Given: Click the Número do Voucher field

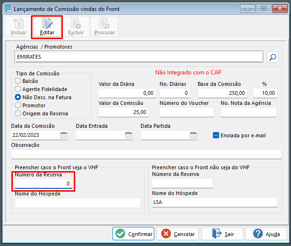Looking at the screenshot, I should [187, 112].
